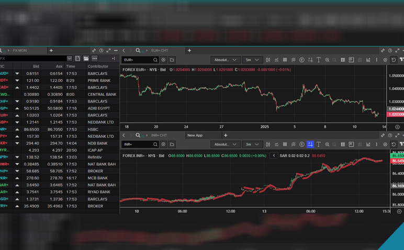Select the EUR= row in the FX monitor
This screenshot has height=250, width=404.
coord(60,115)
